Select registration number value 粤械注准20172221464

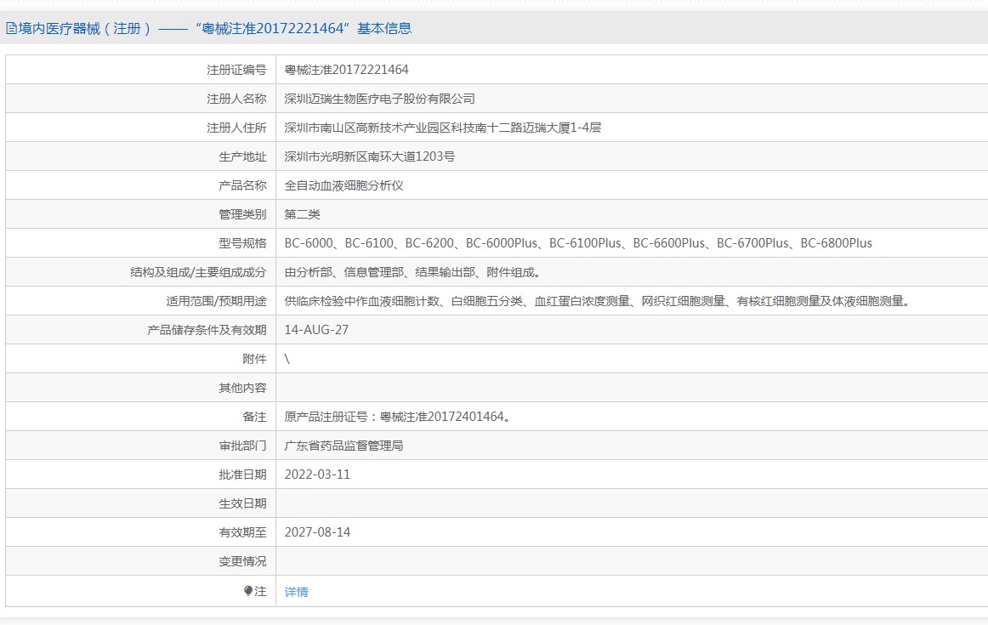(347, 70)
